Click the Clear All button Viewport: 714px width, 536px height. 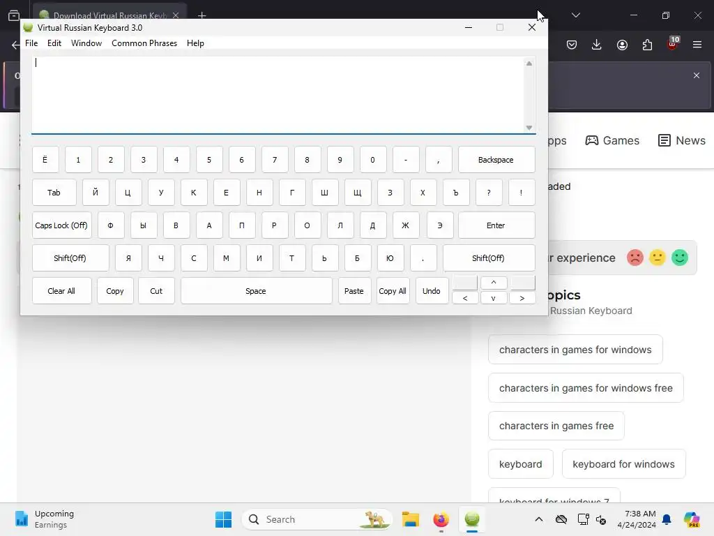[x=61, y=291]
